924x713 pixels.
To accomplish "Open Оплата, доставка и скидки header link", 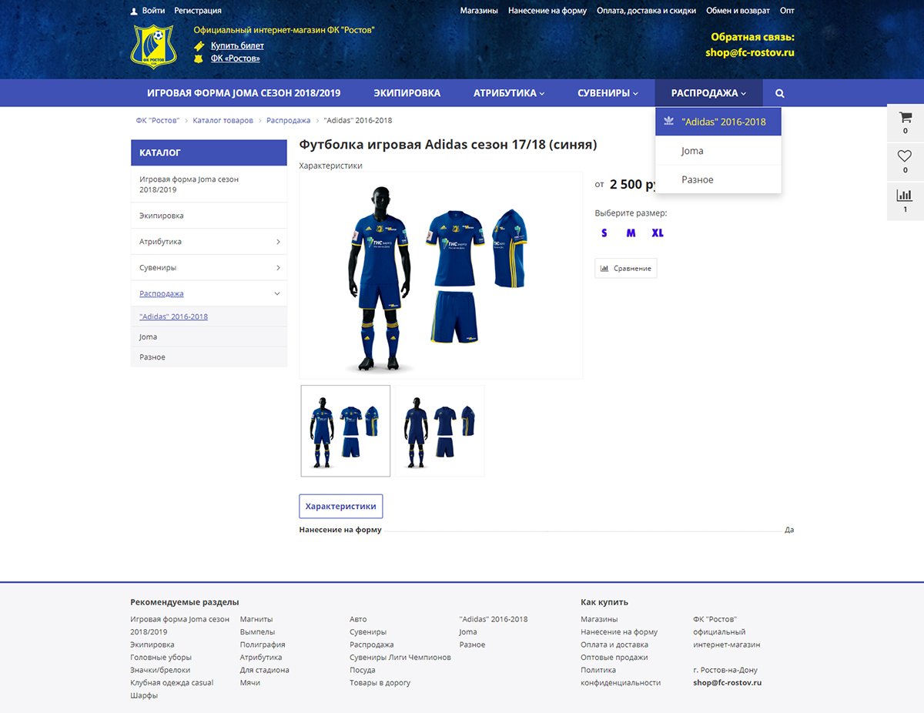I will 647,11.
